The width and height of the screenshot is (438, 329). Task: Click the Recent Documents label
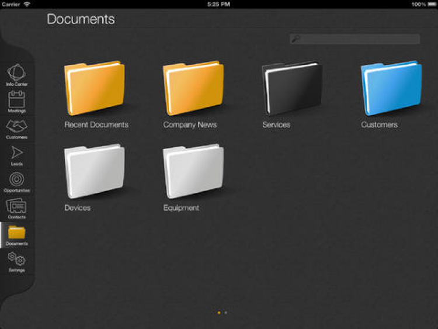(x=96, y=124)
